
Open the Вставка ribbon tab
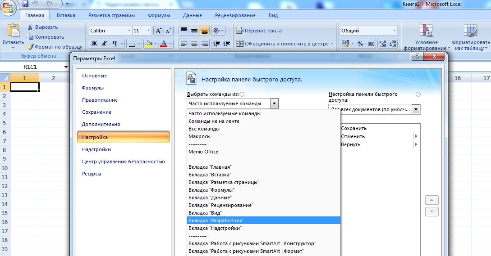pyautogui.click(x=66, y=15)
